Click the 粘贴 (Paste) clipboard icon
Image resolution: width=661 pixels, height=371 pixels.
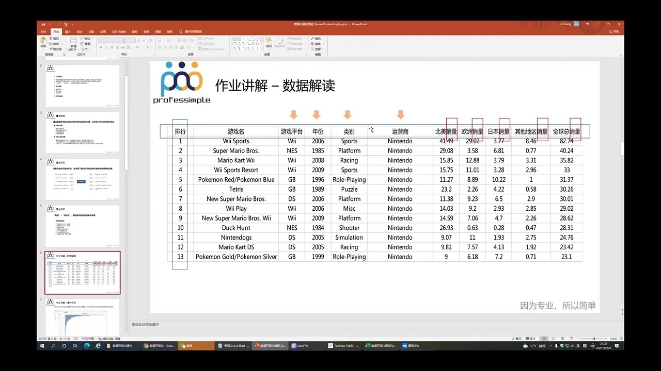coord(43,41)
